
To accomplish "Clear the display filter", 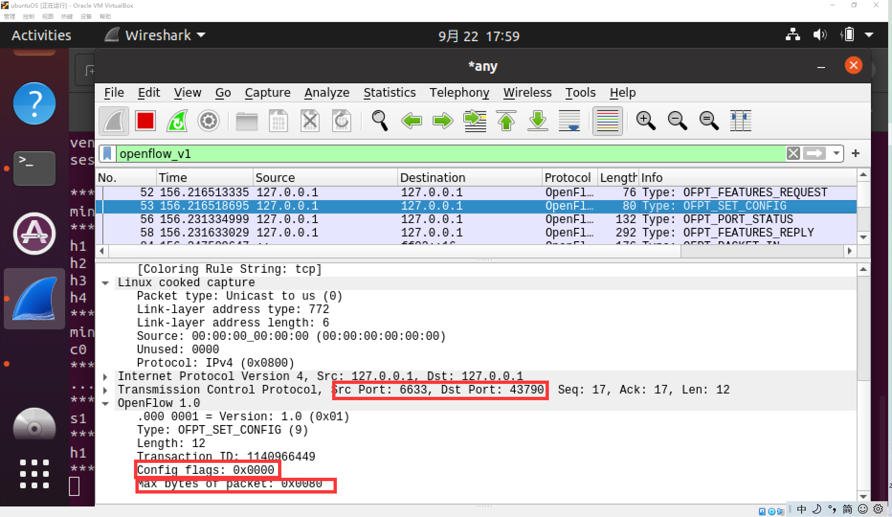I will pyautogui.click(x=793, y=153).
